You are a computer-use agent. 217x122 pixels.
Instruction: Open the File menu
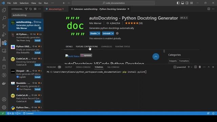tap(9, 3)
